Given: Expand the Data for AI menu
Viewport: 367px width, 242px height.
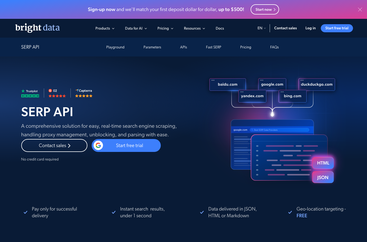Looking at the screenshot, I should point(136,28).
